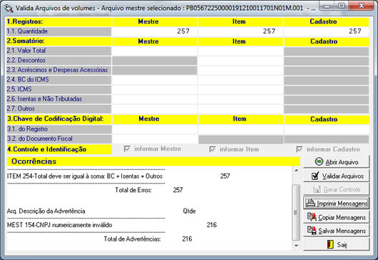Maximize the Valida Arquivos window
The height and width of the screenshot is (260, 378).
[x=342, y=6]
